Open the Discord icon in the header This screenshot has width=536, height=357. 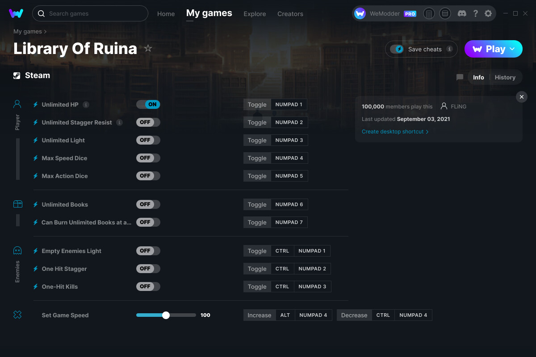[462, 13]
